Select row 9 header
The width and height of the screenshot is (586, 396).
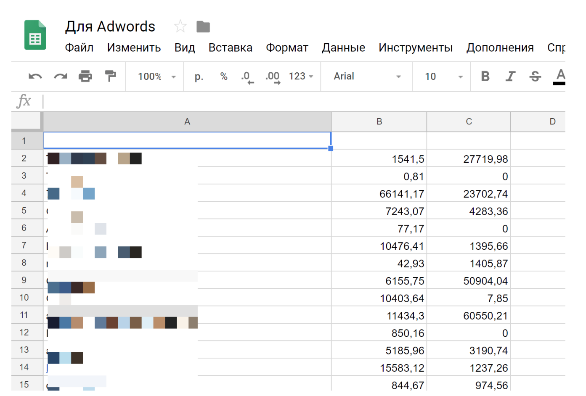pyautogui.click(x=27, y=280)
